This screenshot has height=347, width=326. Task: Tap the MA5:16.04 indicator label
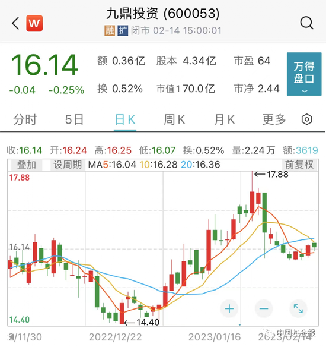coord(112,165)
